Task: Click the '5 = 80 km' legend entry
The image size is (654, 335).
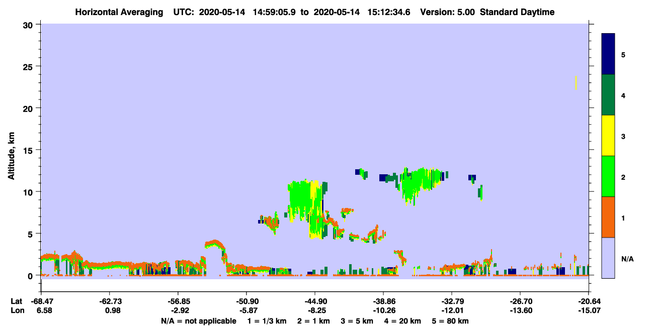Action: tap(450, 321)
